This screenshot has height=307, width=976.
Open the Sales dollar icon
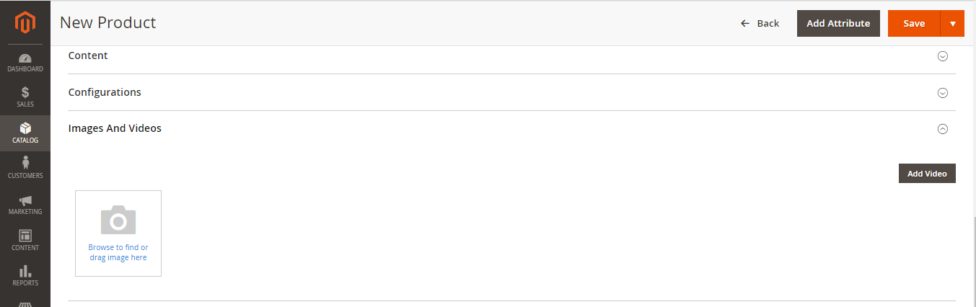[x=25, y=92]
